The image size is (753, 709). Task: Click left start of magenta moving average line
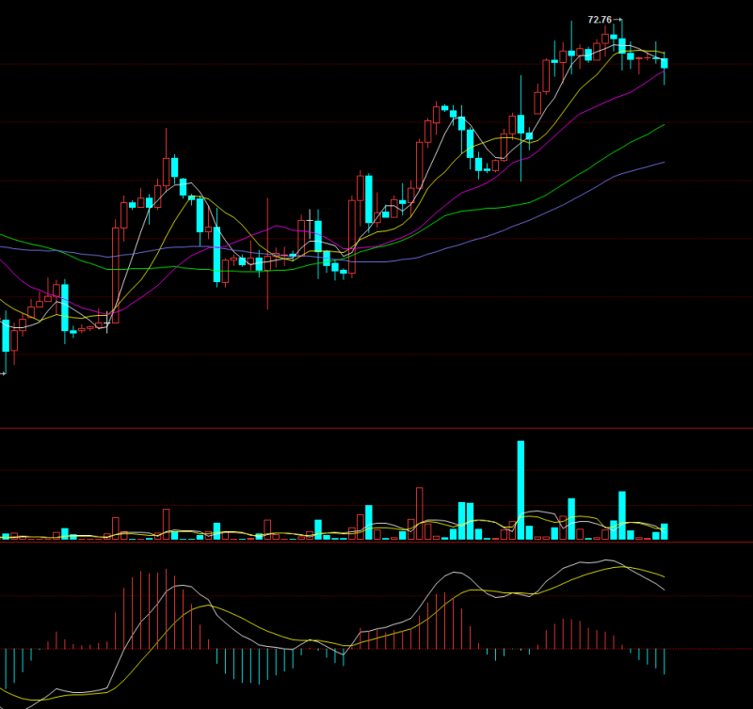pyautogui.click(x=2, y=260)
